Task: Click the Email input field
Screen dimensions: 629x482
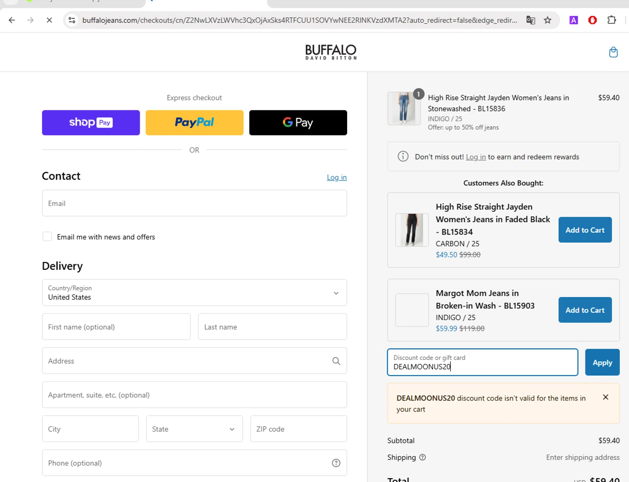Action: (195, 203)
